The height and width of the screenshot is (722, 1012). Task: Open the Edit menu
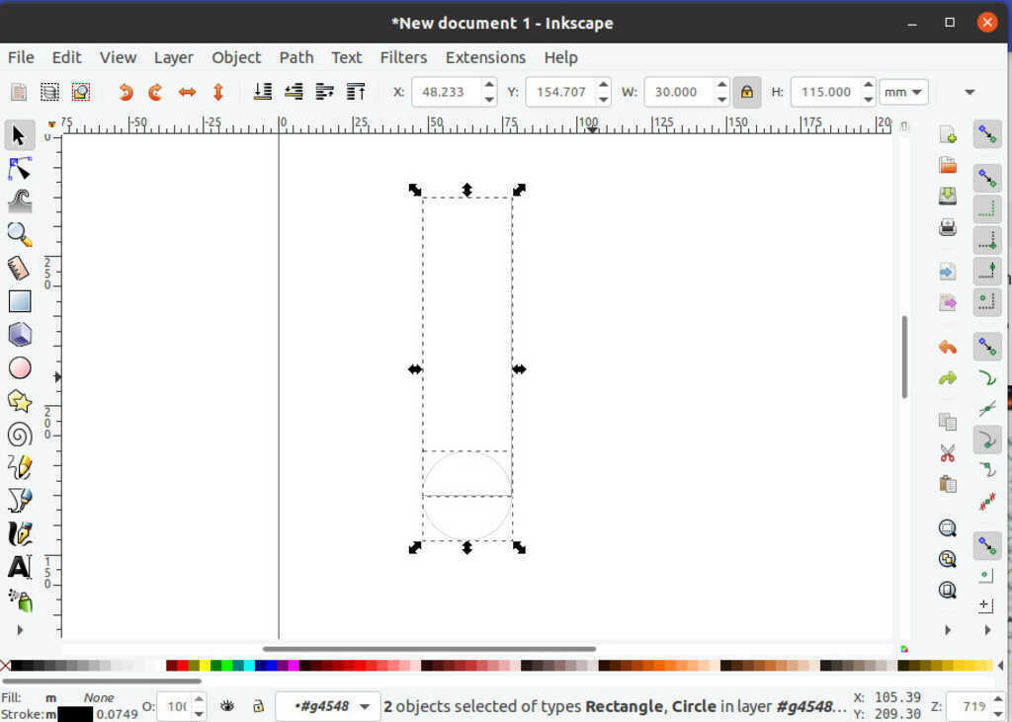tap(66, 57)
